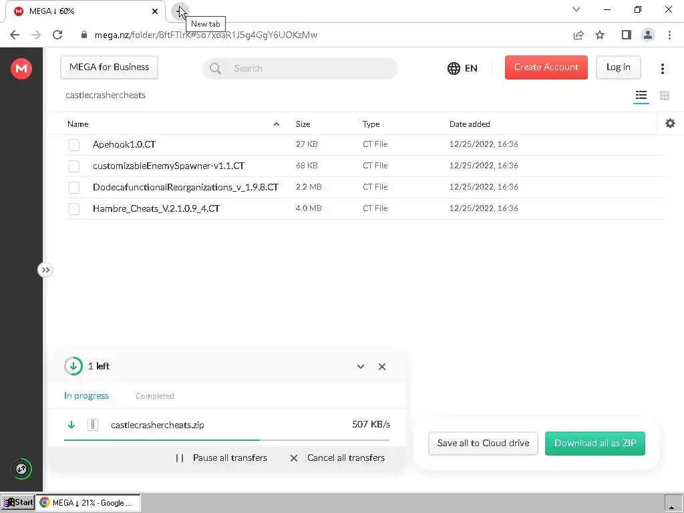Close the MEGA browser tab

tap(155, 11)
